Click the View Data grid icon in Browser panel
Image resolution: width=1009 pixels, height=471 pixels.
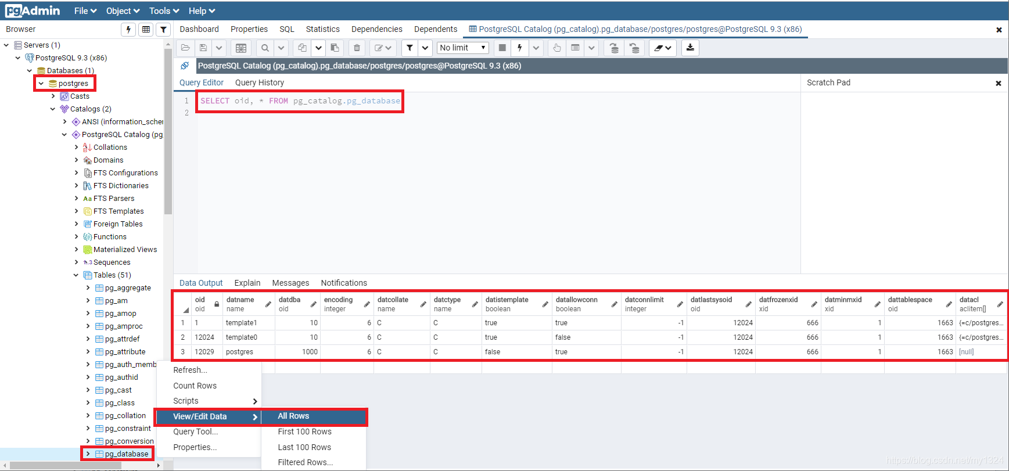pyautogui.click(x=146, y=29)
